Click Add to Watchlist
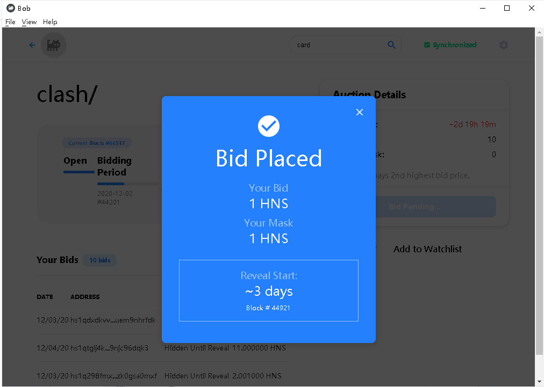This screenshot has width=544, height=387. (427, 249)
